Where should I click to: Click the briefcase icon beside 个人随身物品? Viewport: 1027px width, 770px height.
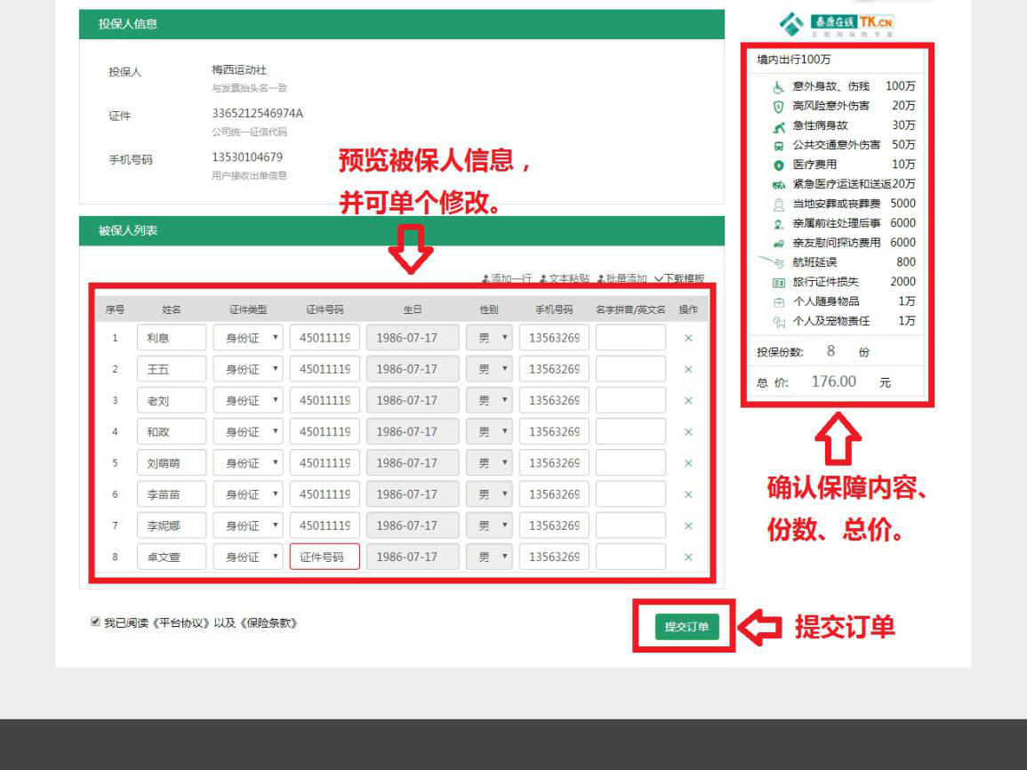pos(778,301)
